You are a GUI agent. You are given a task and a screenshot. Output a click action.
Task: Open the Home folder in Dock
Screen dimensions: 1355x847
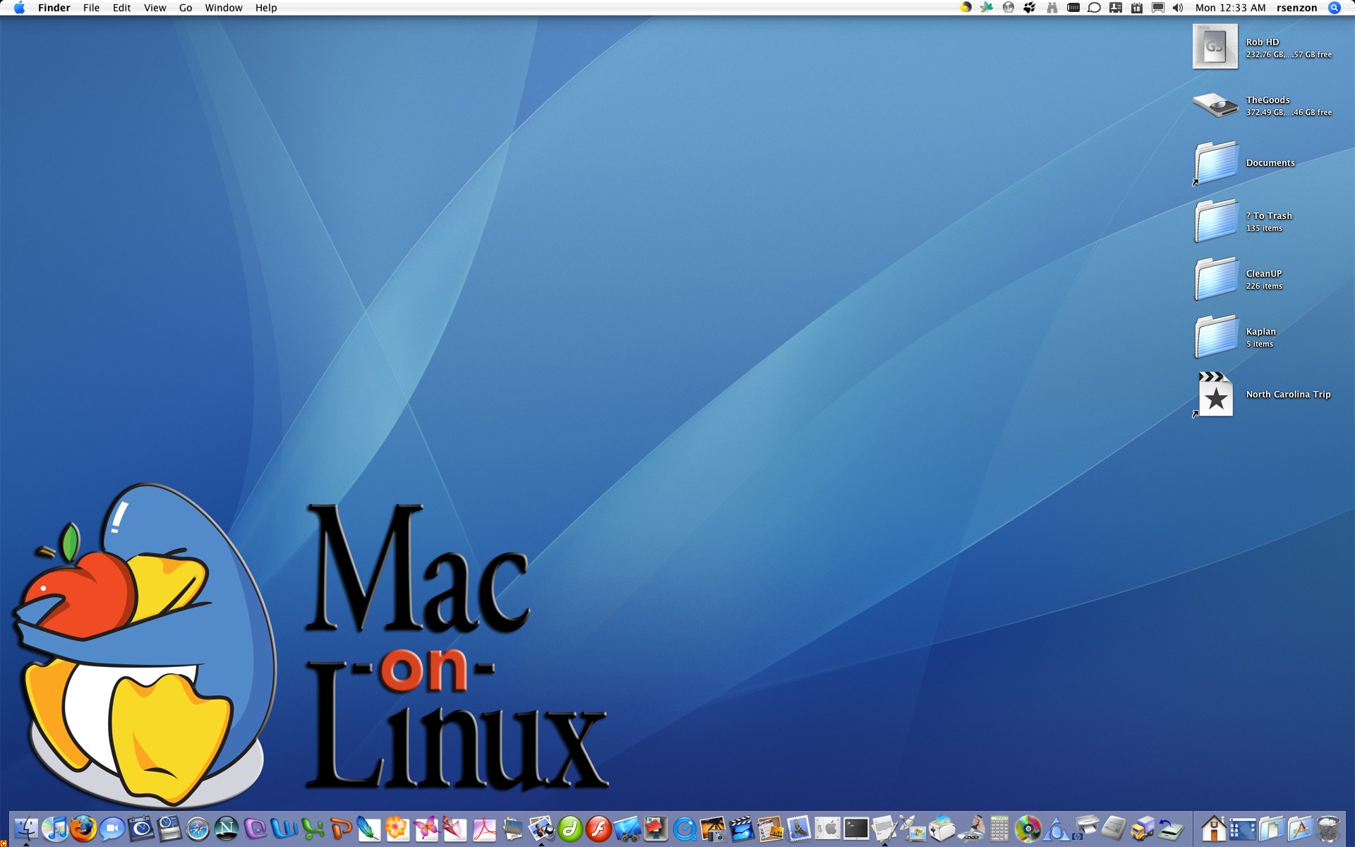pos(1214,829)
